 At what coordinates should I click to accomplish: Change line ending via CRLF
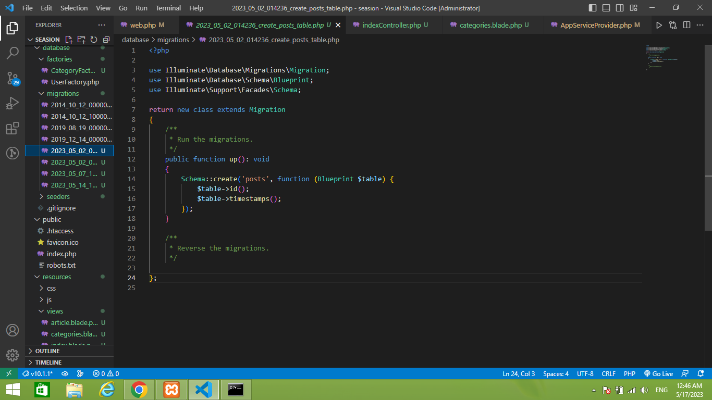click(x=608, y=373)
